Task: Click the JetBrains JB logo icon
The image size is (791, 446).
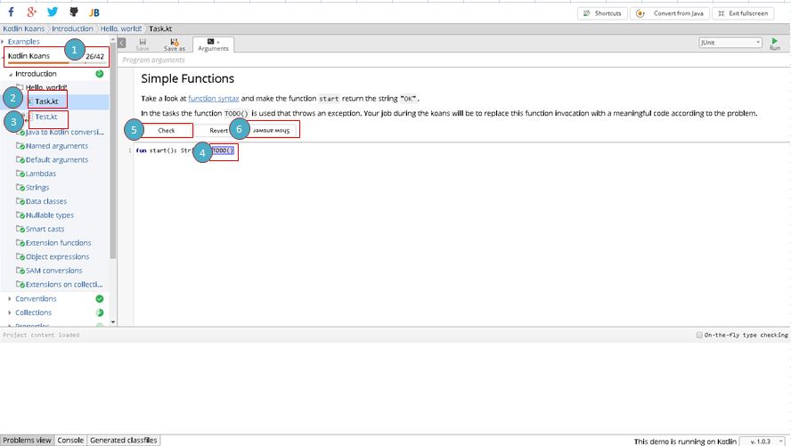Action: (94, 12)
